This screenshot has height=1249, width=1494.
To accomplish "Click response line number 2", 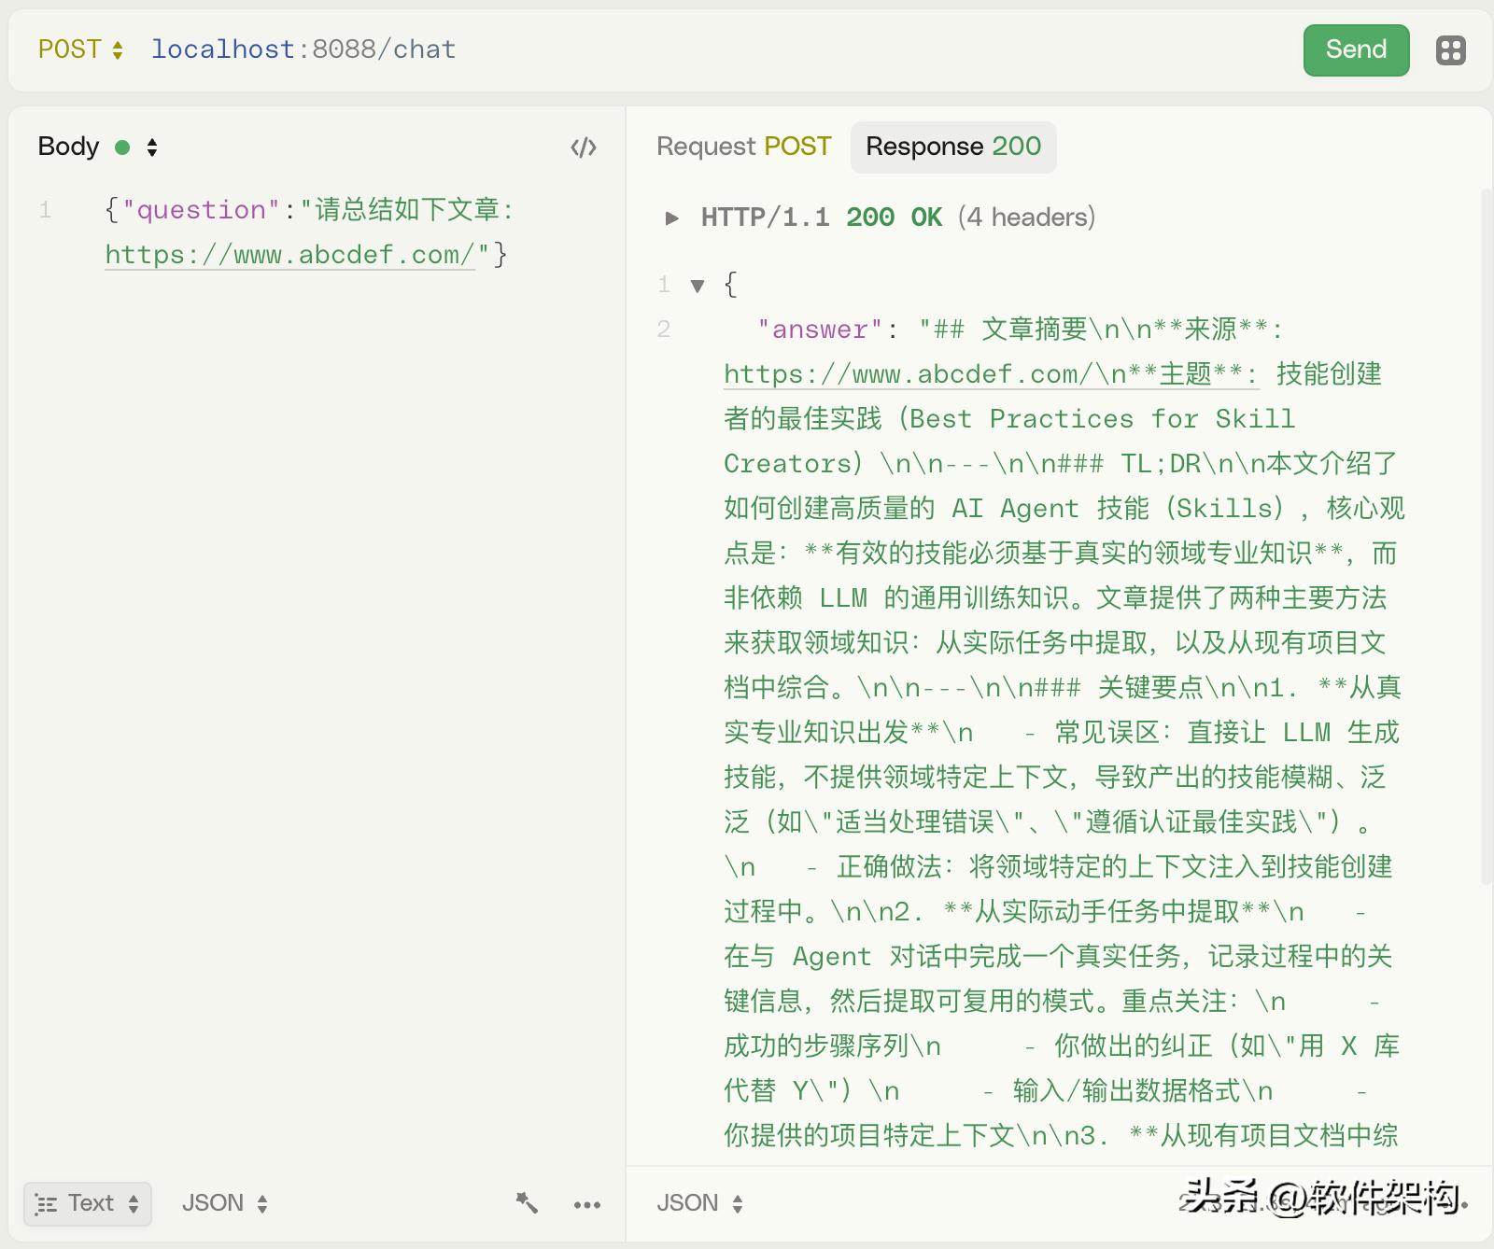I will coord(663,330).
